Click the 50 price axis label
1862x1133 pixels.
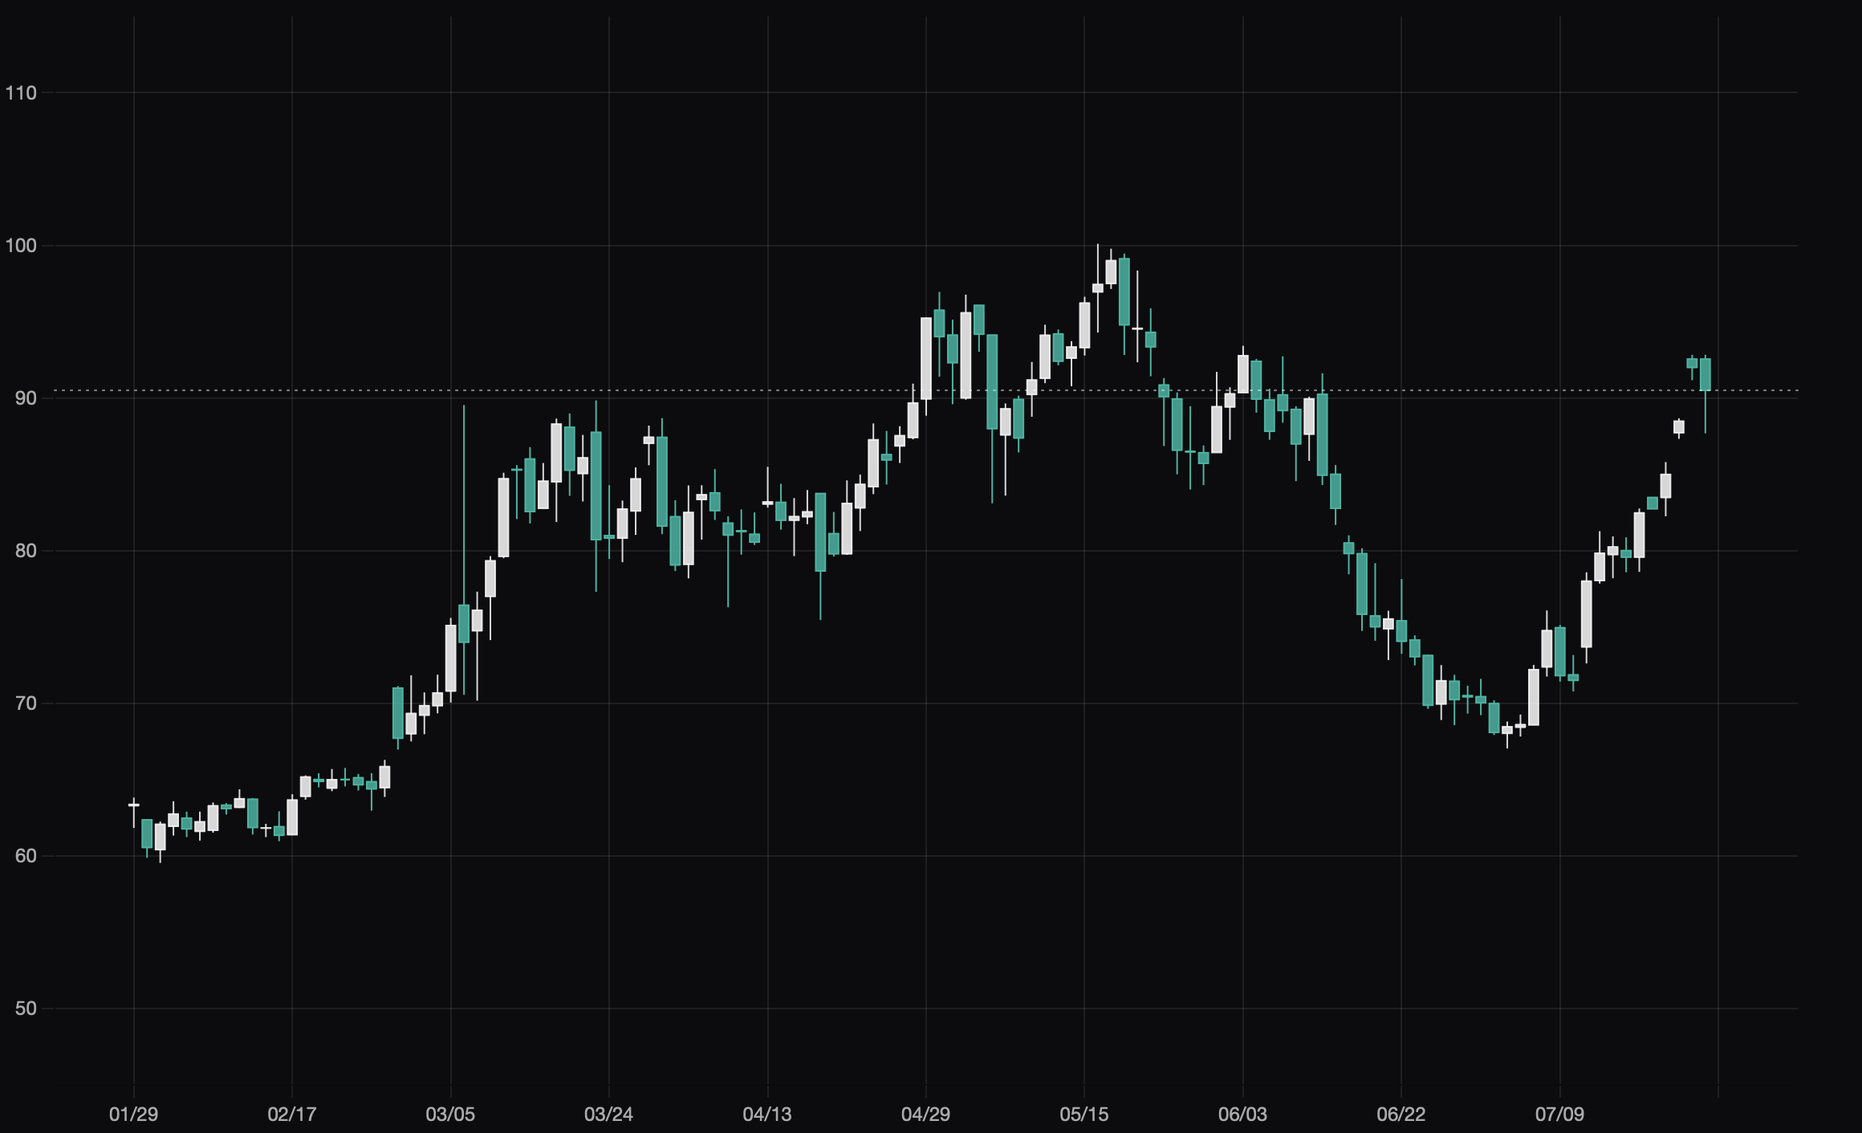coord(26,1009)
